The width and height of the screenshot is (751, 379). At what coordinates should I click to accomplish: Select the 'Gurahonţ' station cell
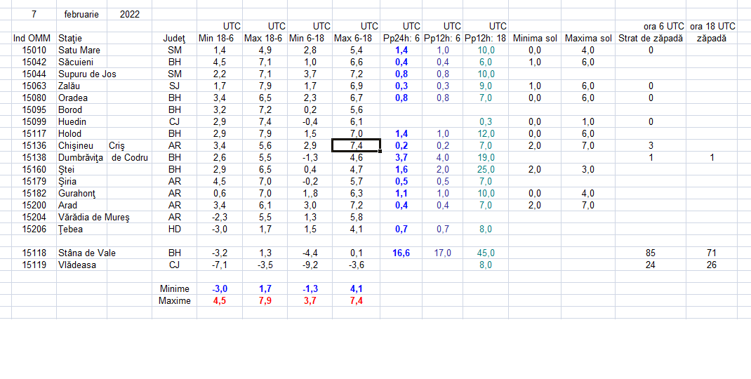tap(82, 194)
